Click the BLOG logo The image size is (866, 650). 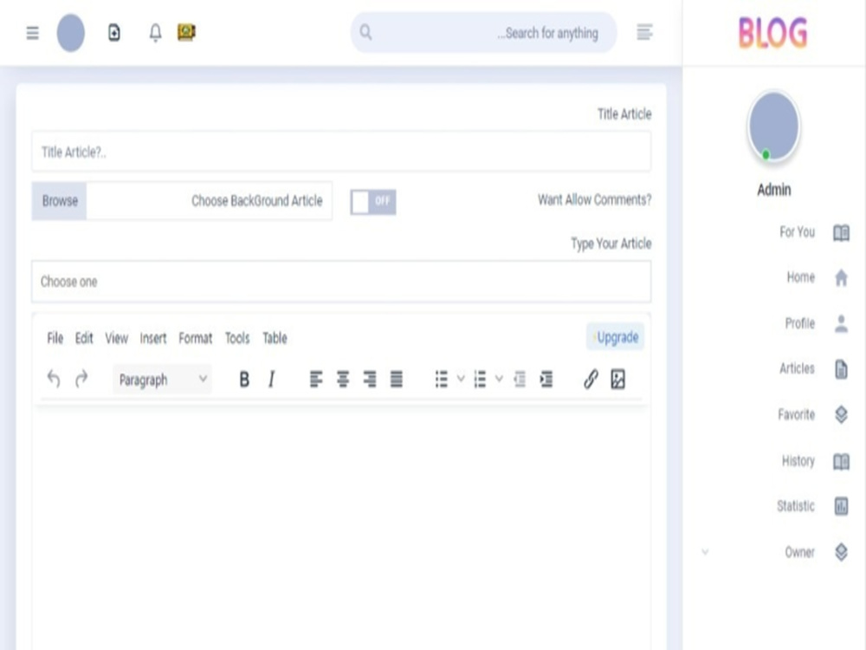point(773,33)
